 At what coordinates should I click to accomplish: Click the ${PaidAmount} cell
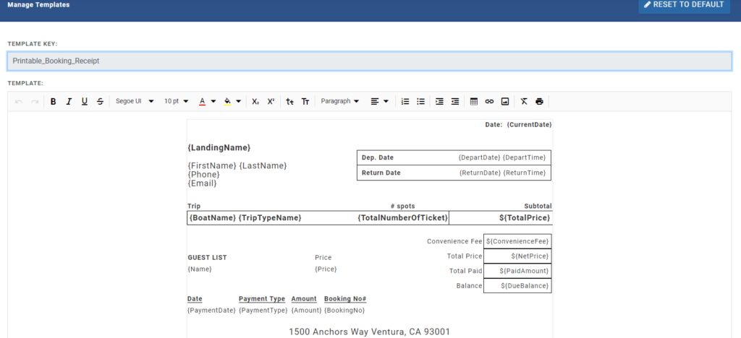pos(517,271)
